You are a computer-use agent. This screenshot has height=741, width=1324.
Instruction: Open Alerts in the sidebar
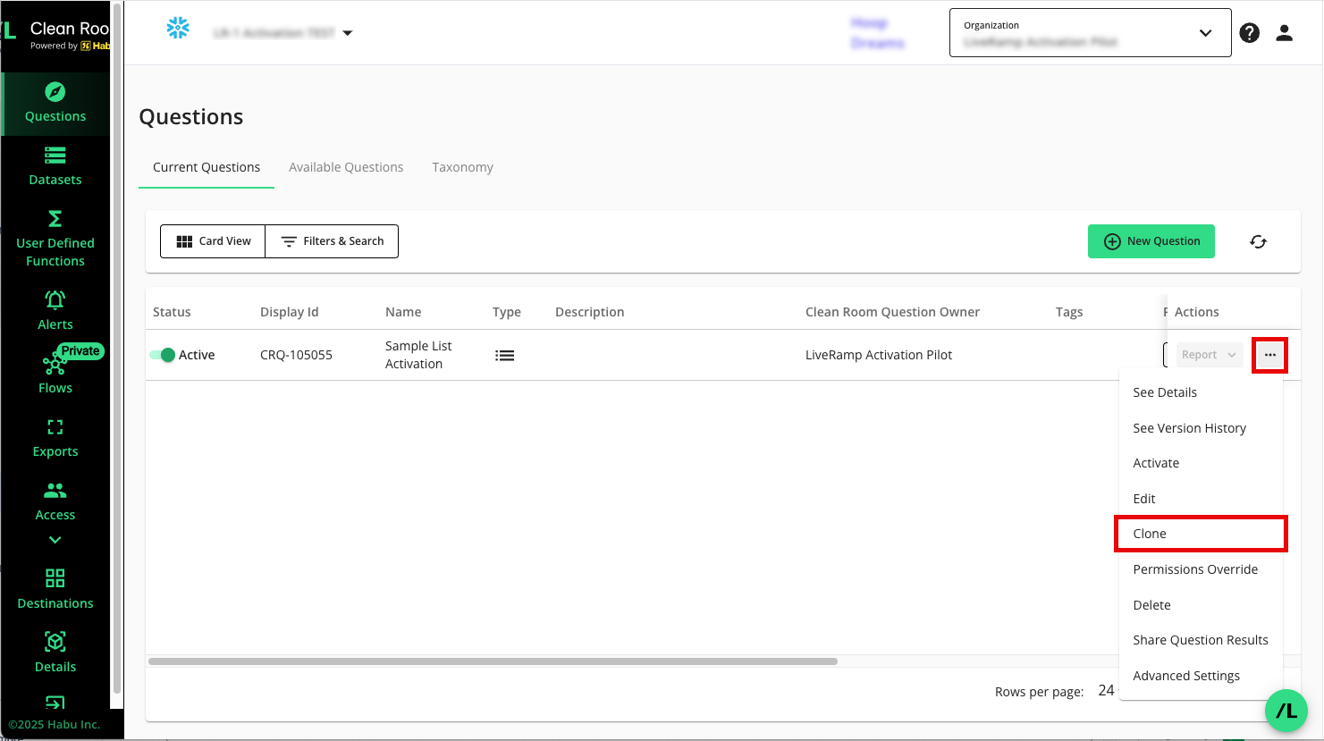[55, 311]
